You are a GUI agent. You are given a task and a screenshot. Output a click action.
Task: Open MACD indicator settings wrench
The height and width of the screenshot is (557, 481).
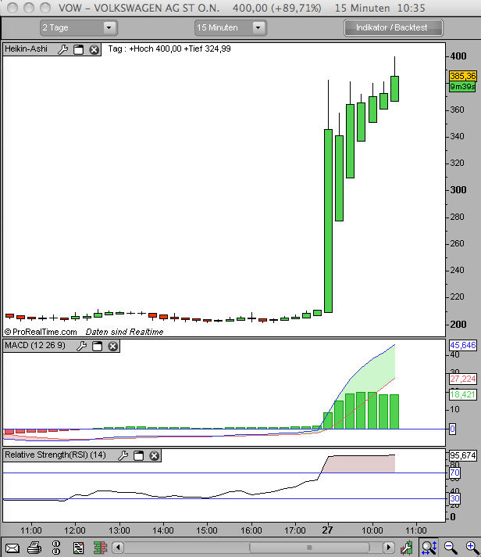coord(81,346)
